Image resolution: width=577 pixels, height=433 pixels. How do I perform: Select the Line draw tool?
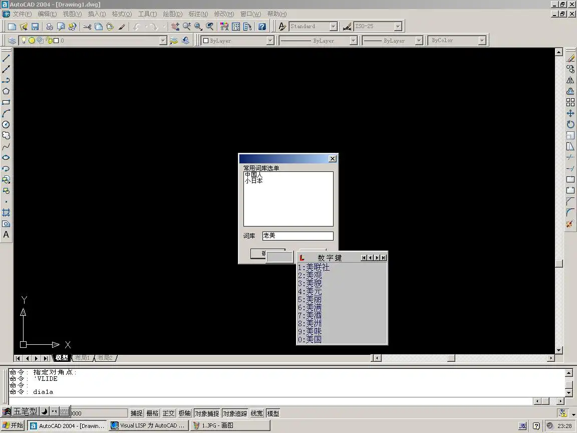pyautogui.click(x=6, y=58)
